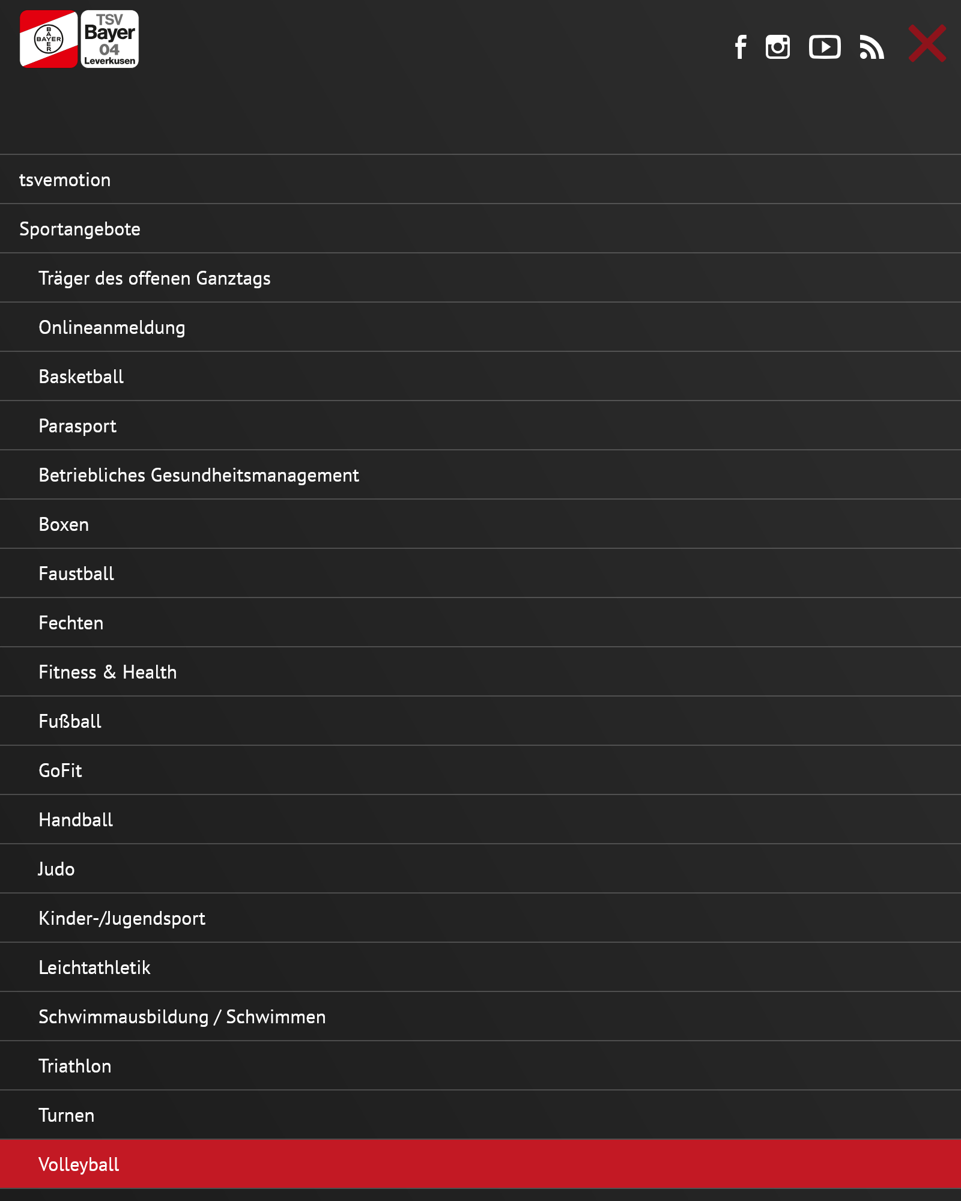The width and height of the screenshot is (961, 1201).
Task: Choose Fitness & Health
Action: [x=108, y=672]
